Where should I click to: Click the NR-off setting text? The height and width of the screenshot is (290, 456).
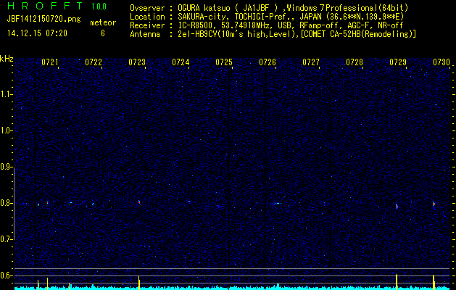tap(391, 25)
